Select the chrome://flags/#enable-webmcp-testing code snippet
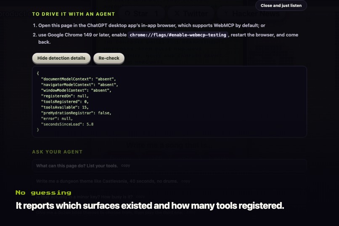Image resolution: width=339 pixels, height=226 pixels. (x=178, y=35)
